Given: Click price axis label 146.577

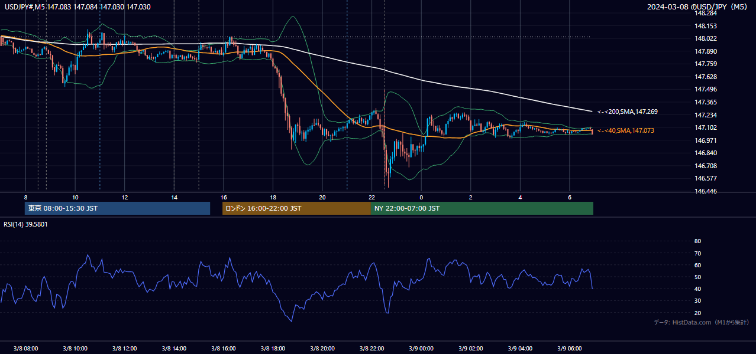Looking at the screenshot, I should tap(705, 178).
